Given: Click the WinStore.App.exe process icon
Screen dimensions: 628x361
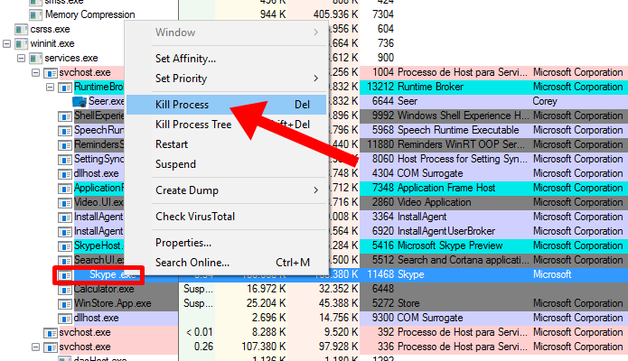Looking at the screenshot, I should [65, 304].
